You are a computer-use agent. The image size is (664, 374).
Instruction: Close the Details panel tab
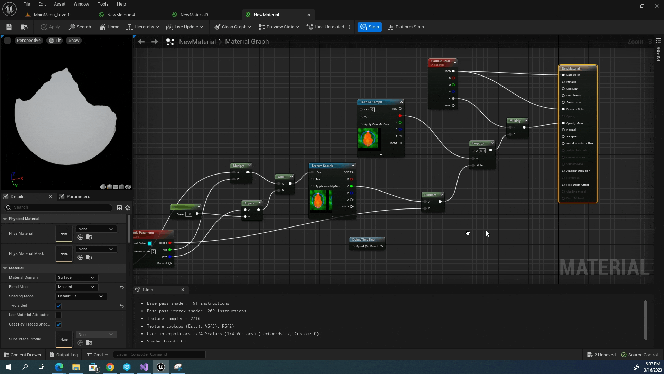[x=50, y=196]
